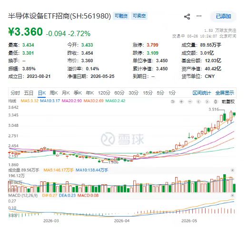This screenshot has height=227, width=247.
Task: Switch to the 1分 interval tab
Action: pyautogui.click(x=172, y=93)
